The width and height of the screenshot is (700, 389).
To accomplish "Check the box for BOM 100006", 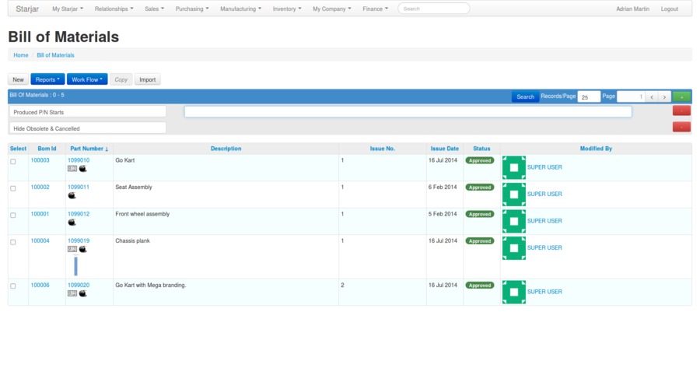I will coord(12,286).
